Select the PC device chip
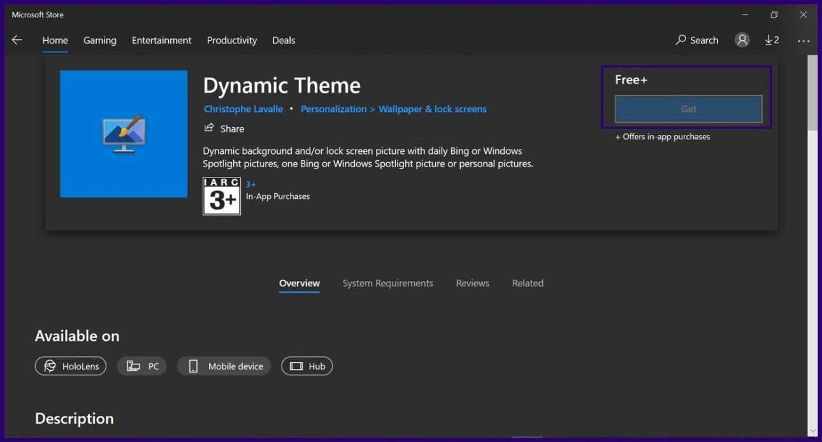The height and width of the screenshot is (442, 822). (142, 366)
